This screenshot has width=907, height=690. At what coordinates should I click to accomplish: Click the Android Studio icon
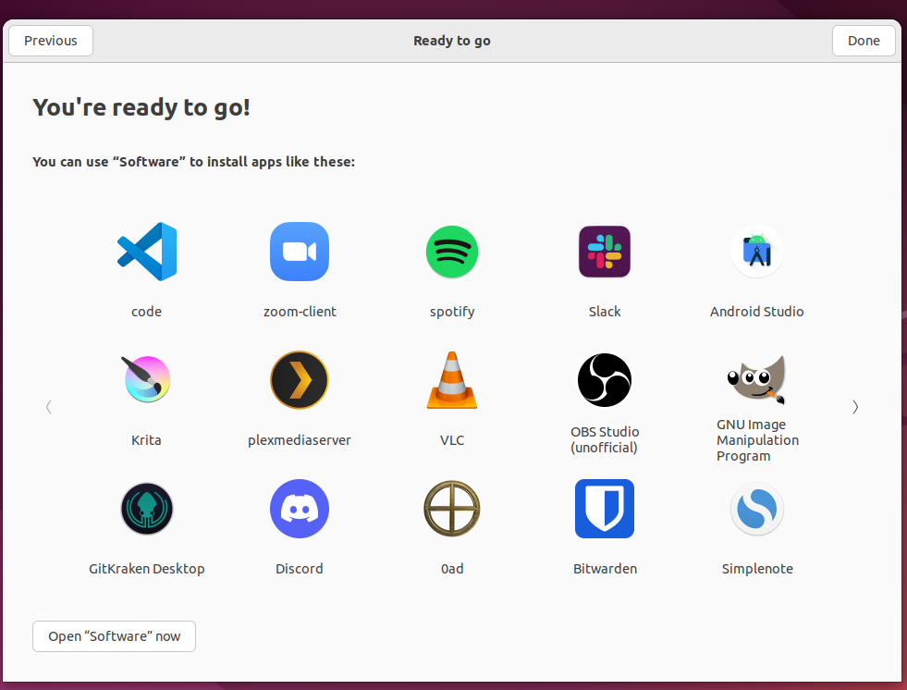tap(757, 252)
